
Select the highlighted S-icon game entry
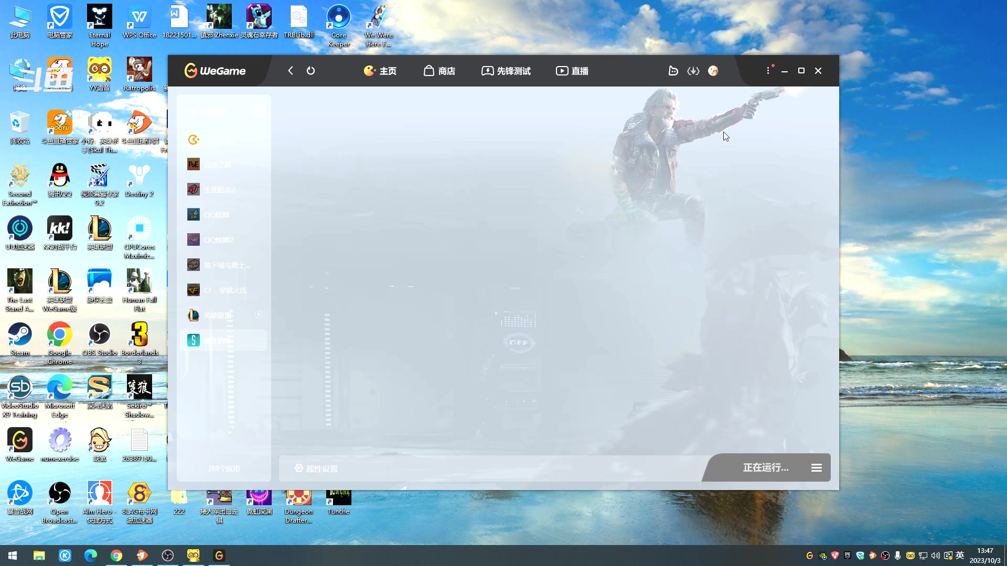[223, 341]
